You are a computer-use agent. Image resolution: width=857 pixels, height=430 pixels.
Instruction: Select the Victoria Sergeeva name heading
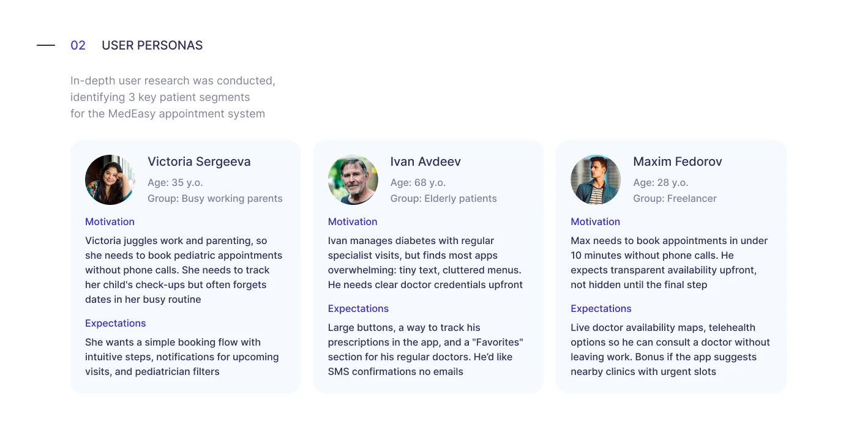(199, 161)
